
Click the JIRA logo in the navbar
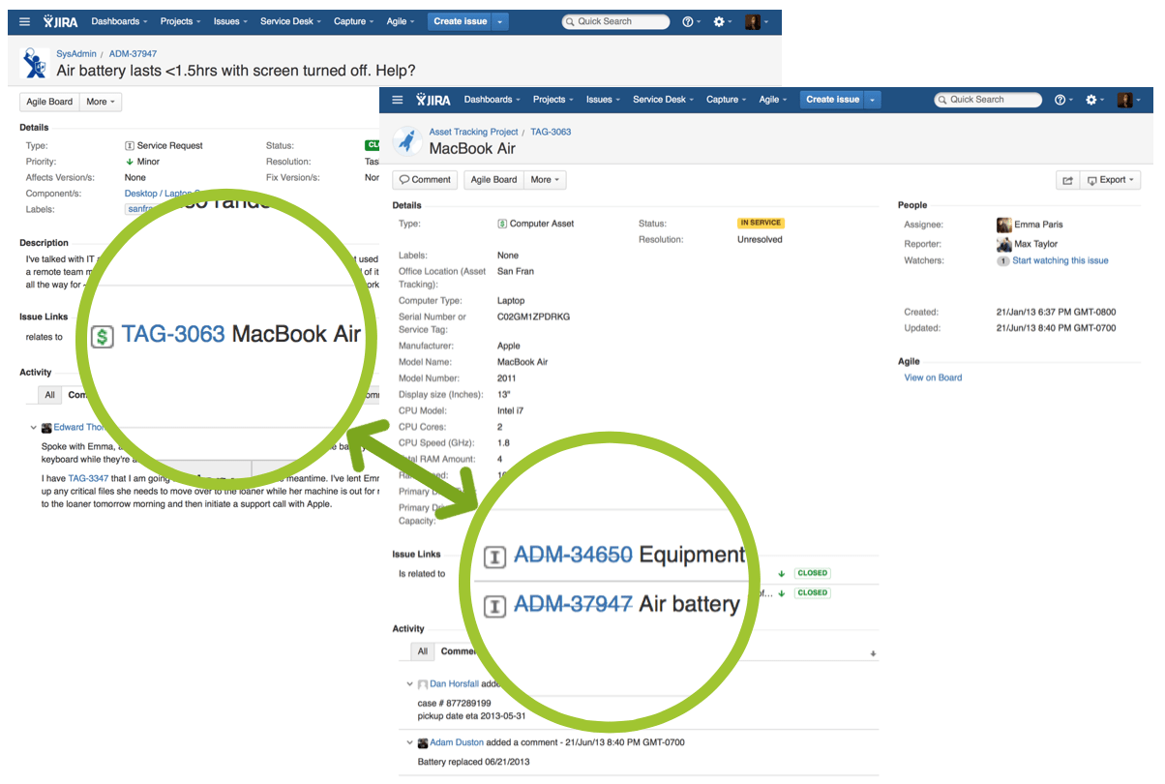[432, 100]
